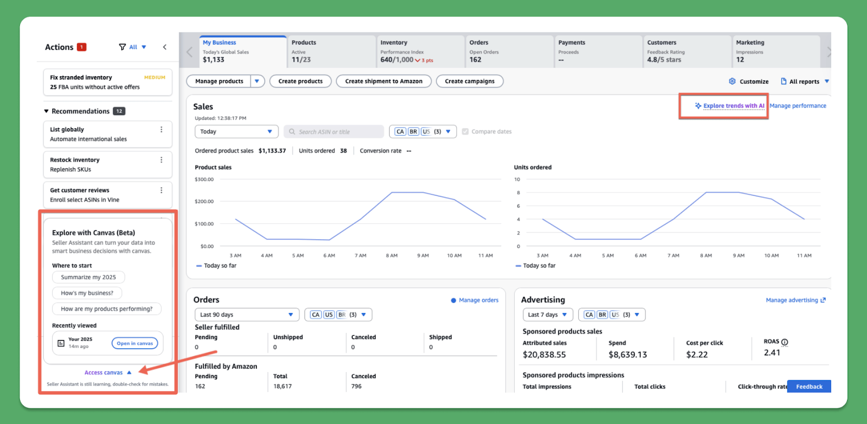
Task: Open three-dot menu for Get customer reviews
Action: click(x=161, y=190)
